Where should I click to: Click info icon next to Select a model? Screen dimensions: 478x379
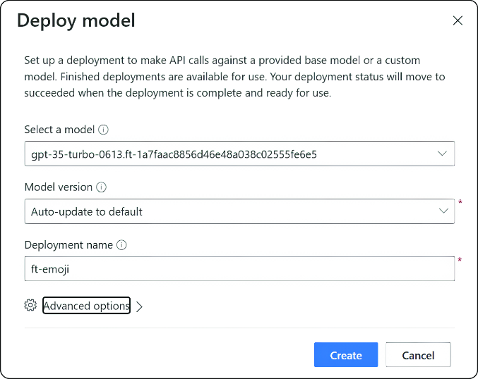(103, 130)
